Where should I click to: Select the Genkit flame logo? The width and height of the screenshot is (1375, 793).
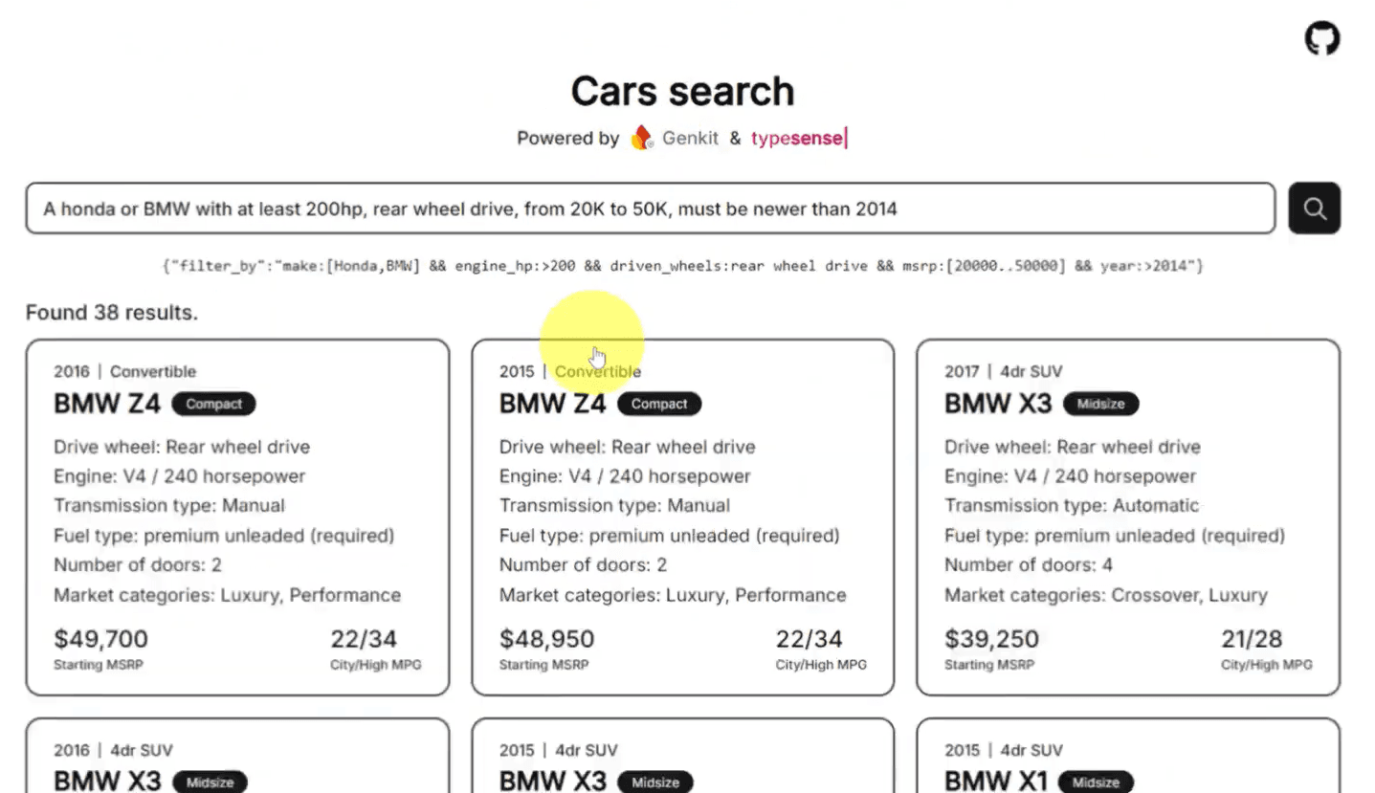click(641, 138)
